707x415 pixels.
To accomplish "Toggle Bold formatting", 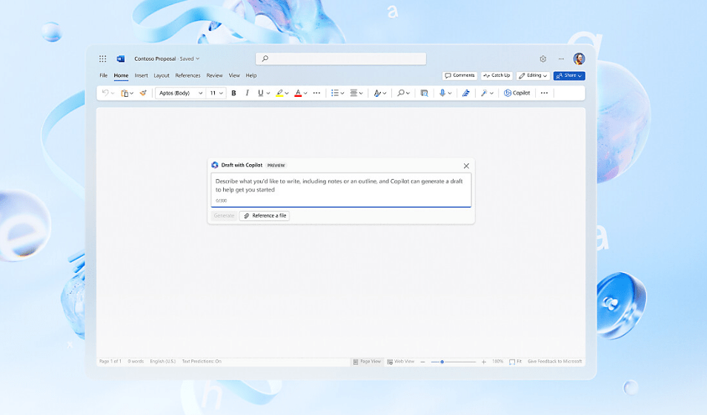I will point(233,93).
